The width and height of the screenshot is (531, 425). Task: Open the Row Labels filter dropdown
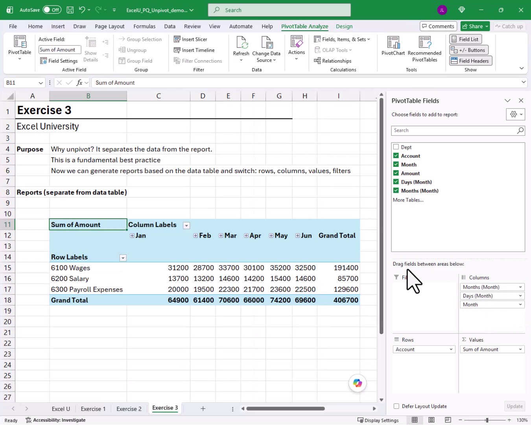[x=123, y=258]
